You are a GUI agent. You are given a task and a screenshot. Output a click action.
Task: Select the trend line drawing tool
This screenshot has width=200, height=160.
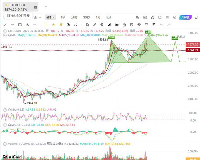(x=5, y=25)
